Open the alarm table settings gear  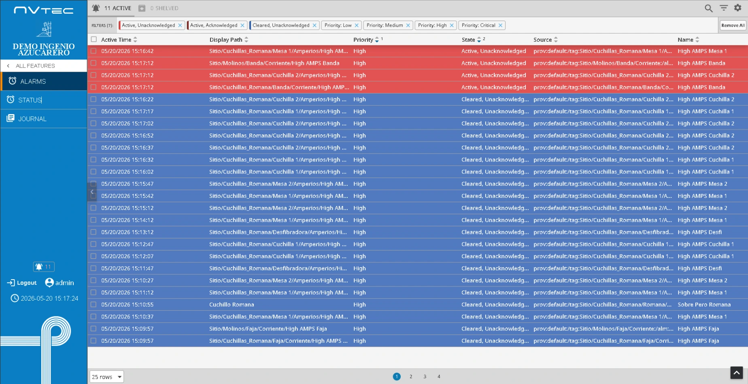pos(737,8)
